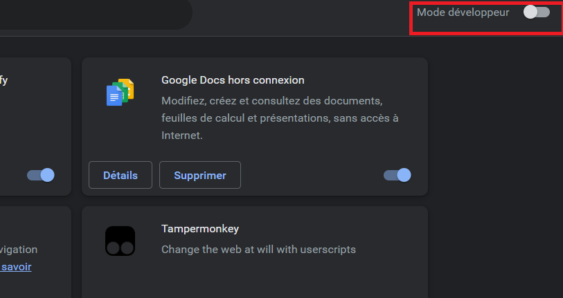Turn off the toggle on the partially visible left card
Screen dimensions: 563x298
point(41,175)
